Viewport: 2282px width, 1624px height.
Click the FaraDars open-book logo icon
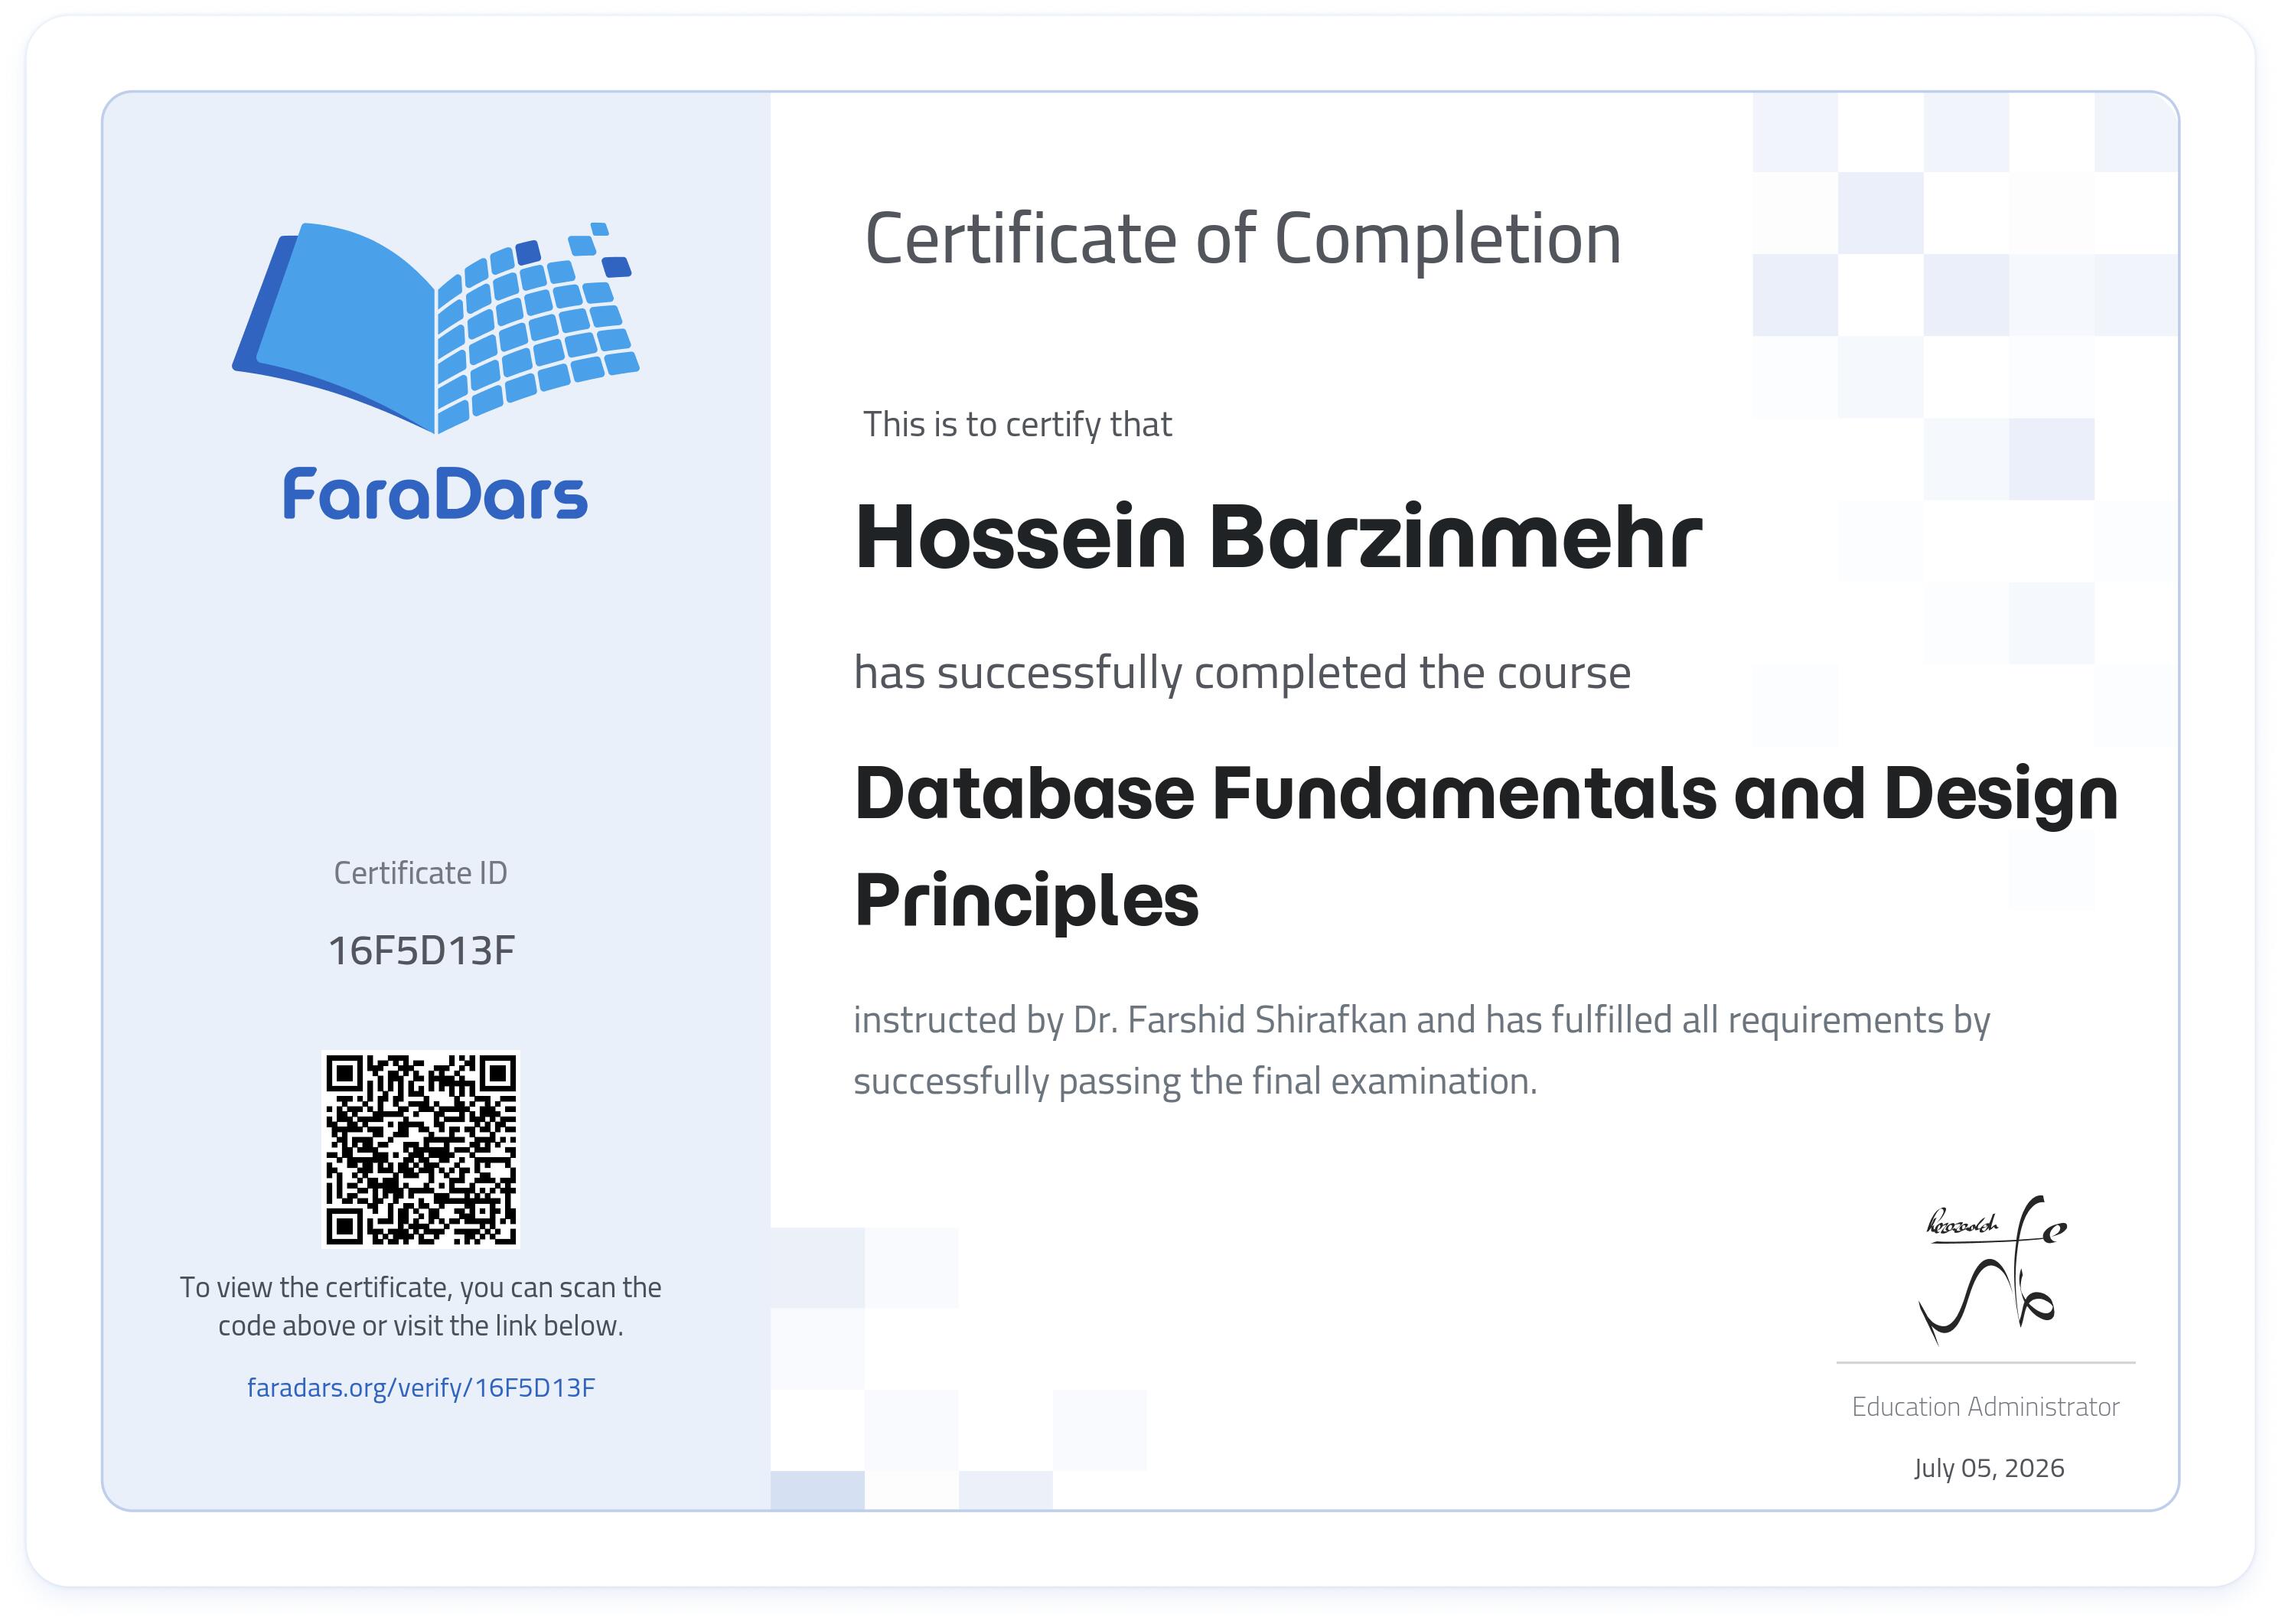[436, 327]
